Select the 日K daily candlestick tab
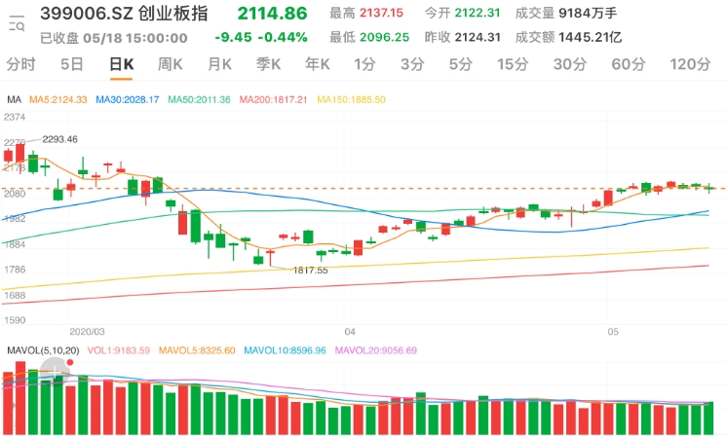The image size is (727, 436). (x=122, y=65)
